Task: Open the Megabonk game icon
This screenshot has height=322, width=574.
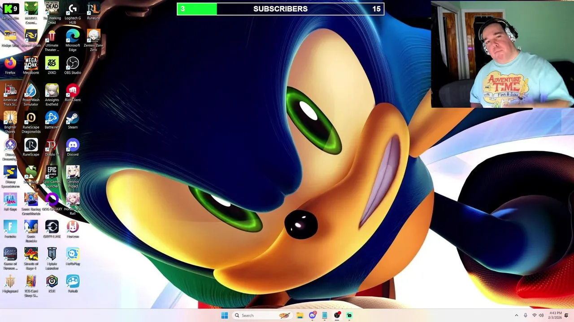Action: 31,66
